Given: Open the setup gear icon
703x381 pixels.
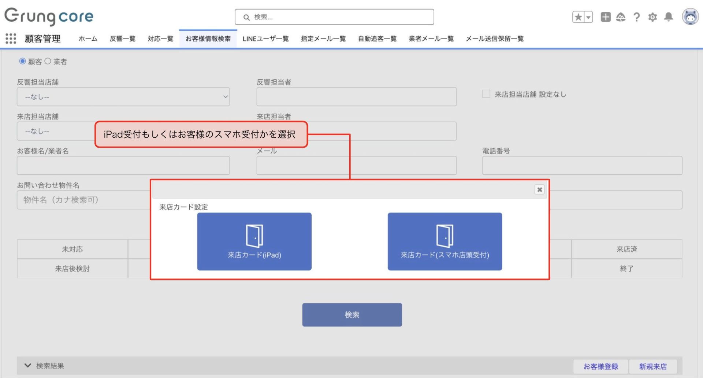Looking at the screenshot, I should [x=652, y=17].
